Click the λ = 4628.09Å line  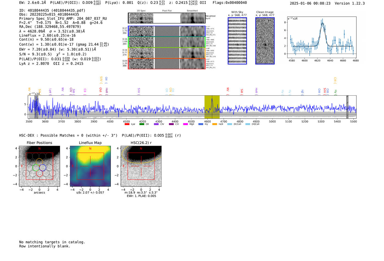pyautogui.click(x=52, y=31)
